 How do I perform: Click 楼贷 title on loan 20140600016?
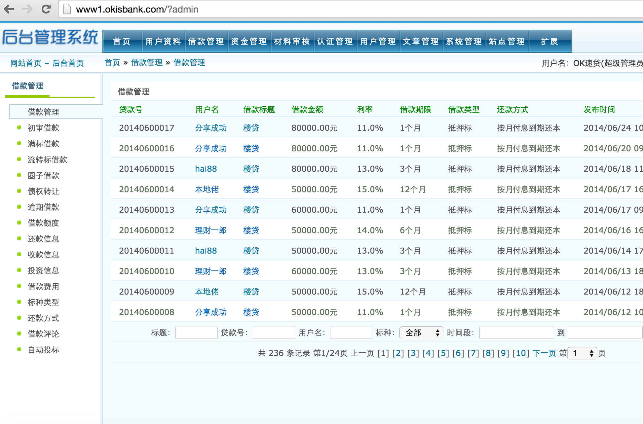[x=251, y=148]
